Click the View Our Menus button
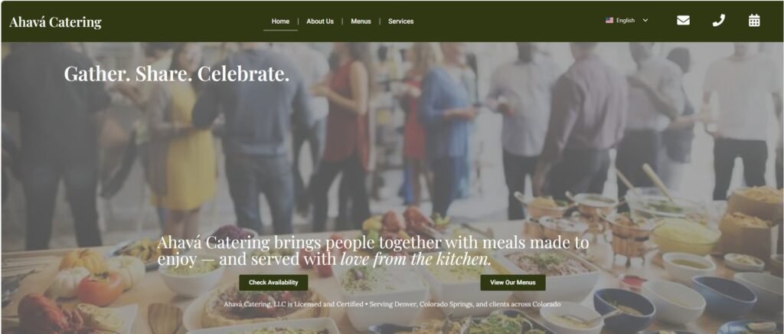 click(x=513, y=283)
